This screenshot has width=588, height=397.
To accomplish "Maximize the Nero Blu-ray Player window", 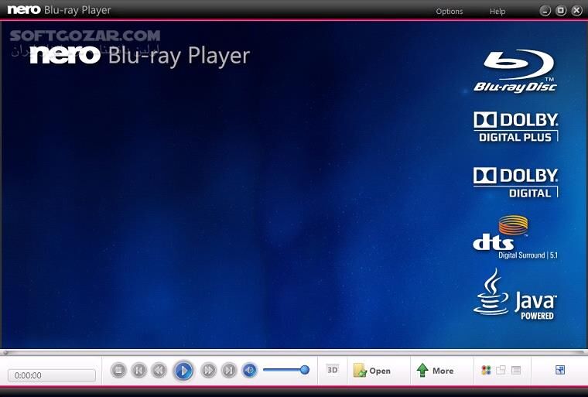I will 561,11.
